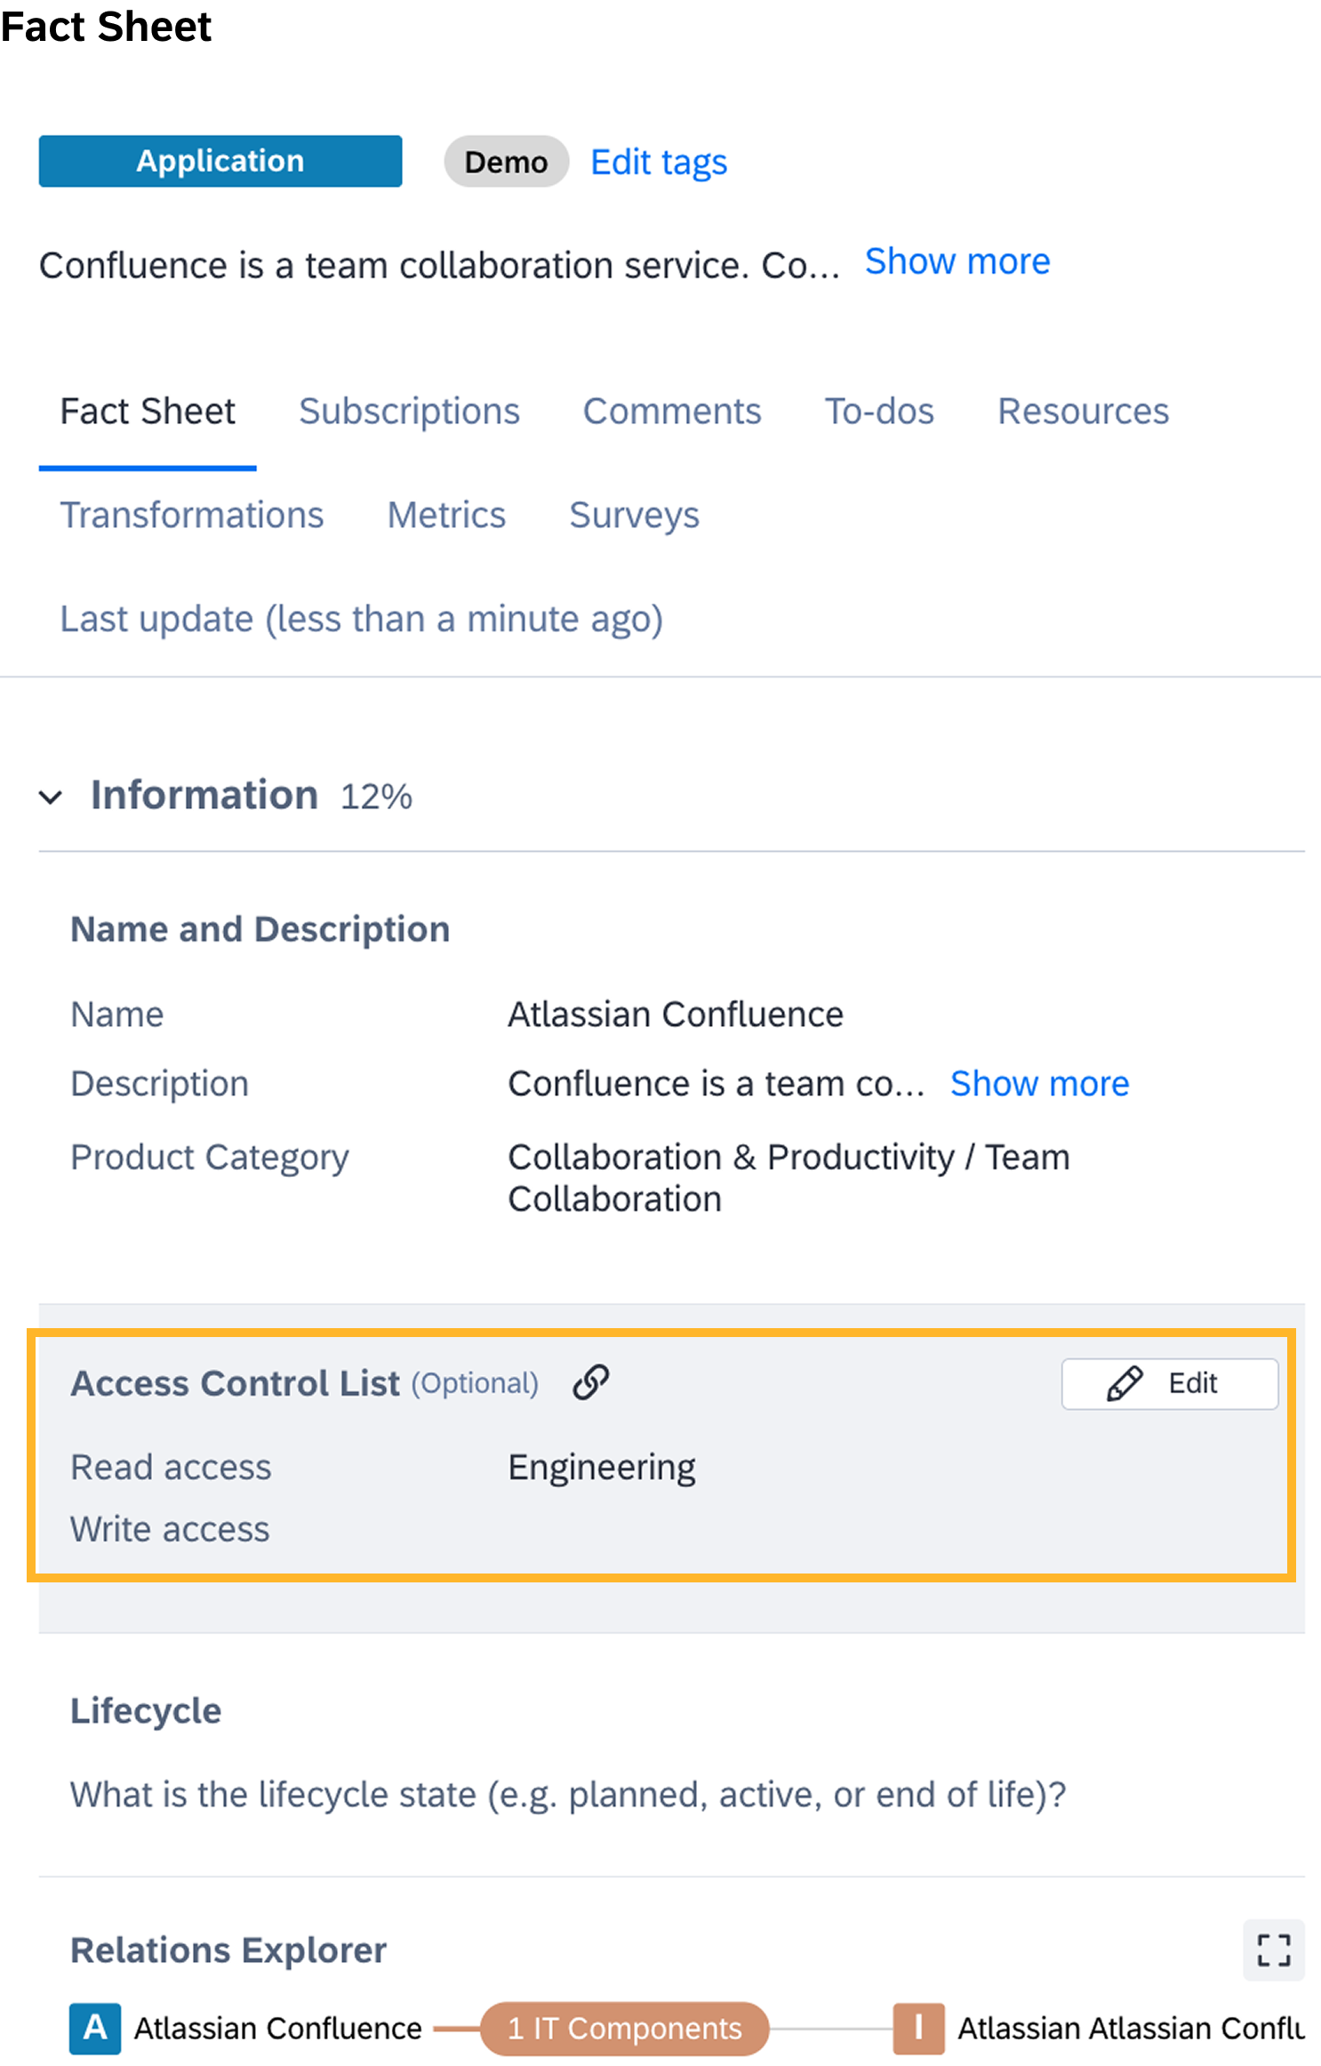Viewport: 1321px width, 2066px height.
Task: Show more in Description field row
Action: [x=1039, y=1084]
